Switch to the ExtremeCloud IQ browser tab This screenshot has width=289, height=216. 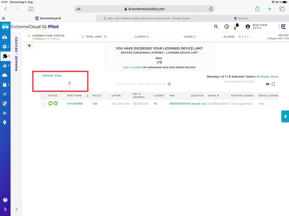tap(48, 18)
